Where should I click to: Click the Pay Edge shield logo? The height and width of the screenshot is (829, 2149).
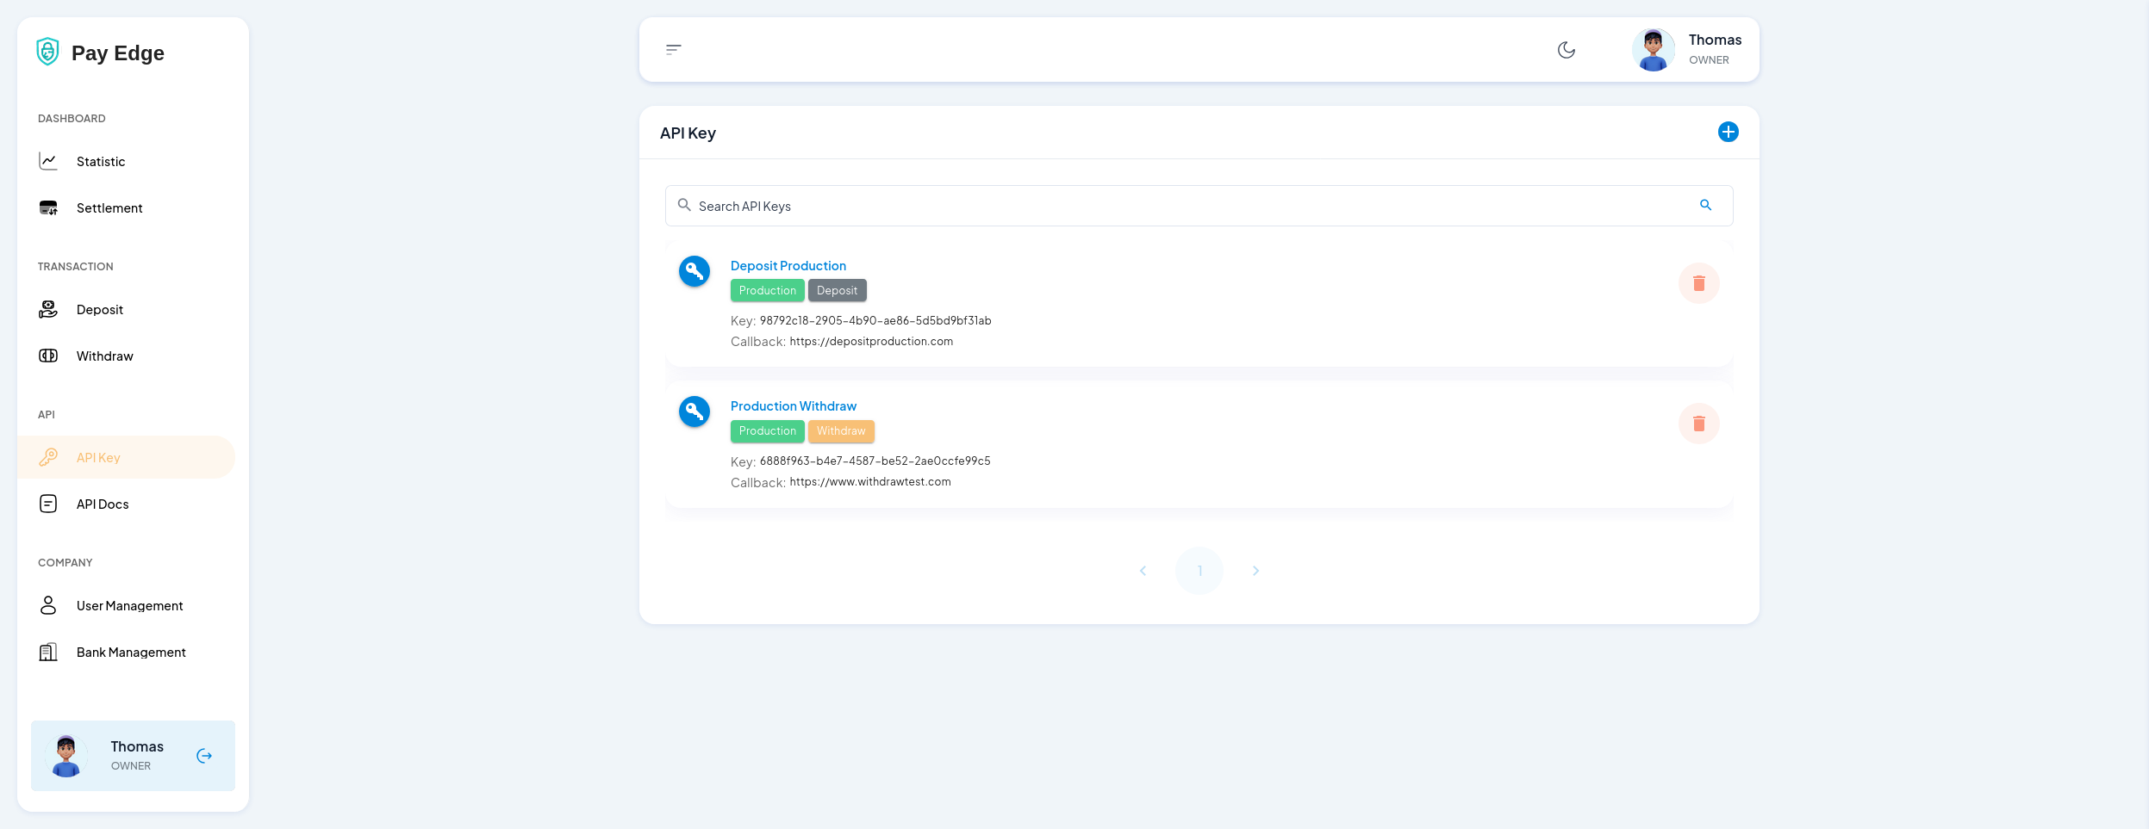pos(48,52)
